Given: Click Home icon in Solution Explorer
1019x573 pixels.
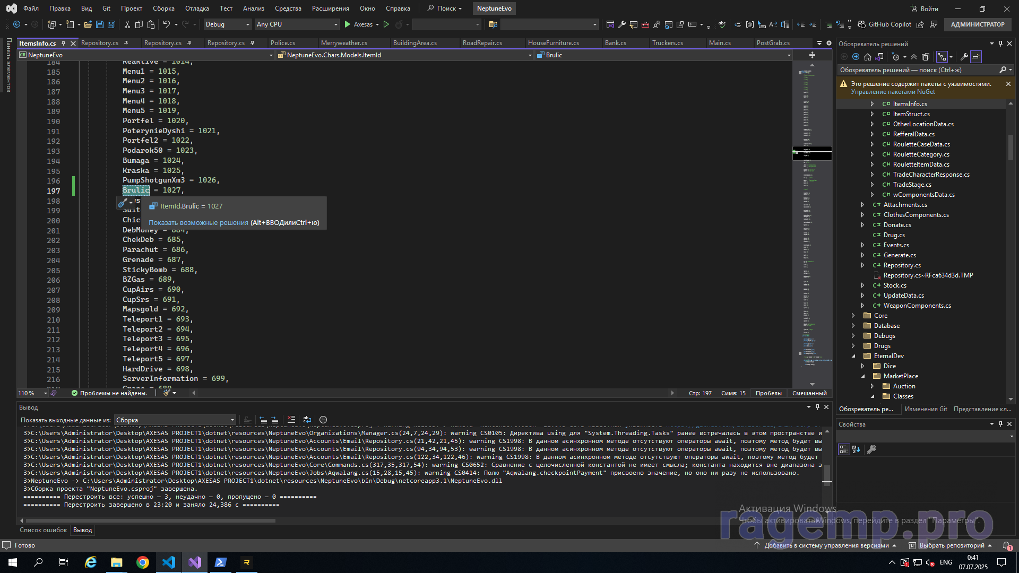Looking at the screenshot, I should click(867, 57).
